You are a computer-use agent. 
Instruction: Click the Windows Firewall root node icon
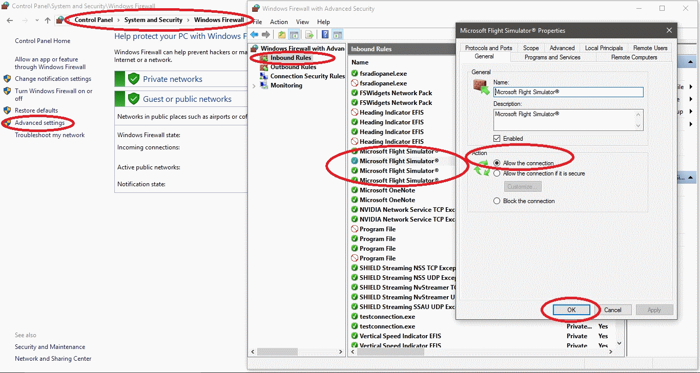255,49
